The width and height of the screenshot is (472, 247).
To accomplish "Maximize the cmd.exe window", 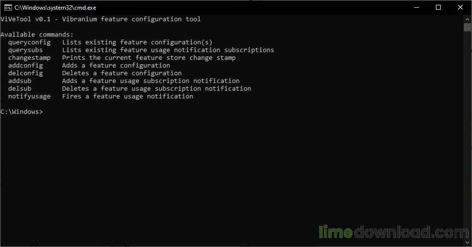I will coord(438,8).
